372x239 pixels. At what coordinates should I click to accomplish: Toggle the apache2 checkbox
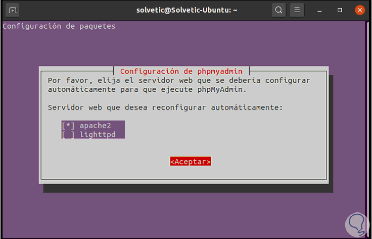click(68, 126)
